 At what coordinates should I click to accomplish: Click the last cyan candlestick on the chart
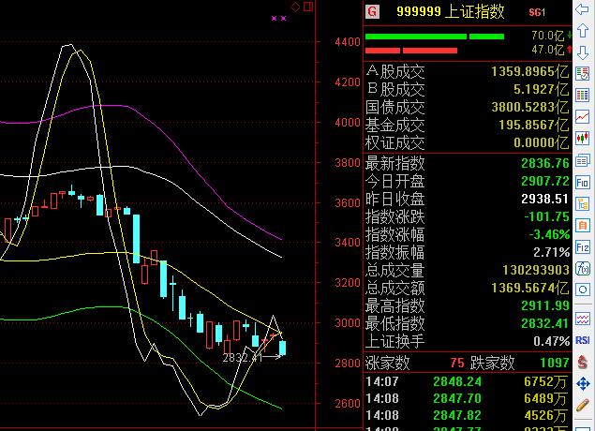[x=282, y=348]
